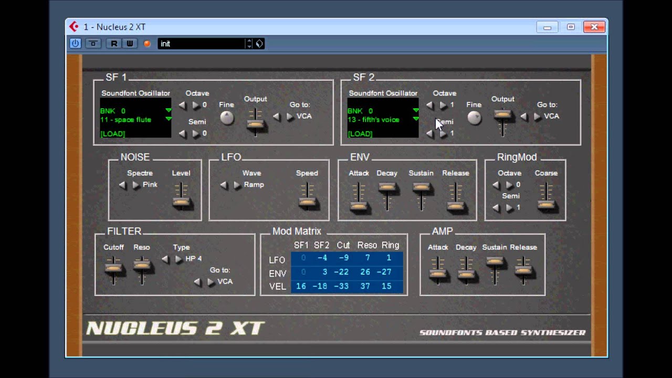
Task: Decrease RingMod Octave with left arrow
Action: [x=496, y=185]
